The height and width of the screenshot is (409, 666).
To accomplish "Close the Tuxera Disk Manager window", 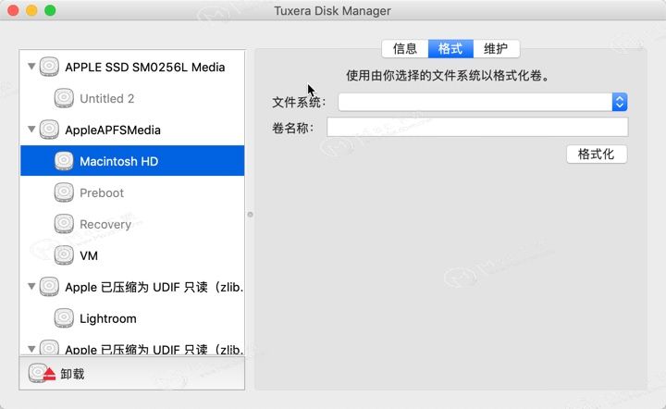I will (x=13, y=10).
